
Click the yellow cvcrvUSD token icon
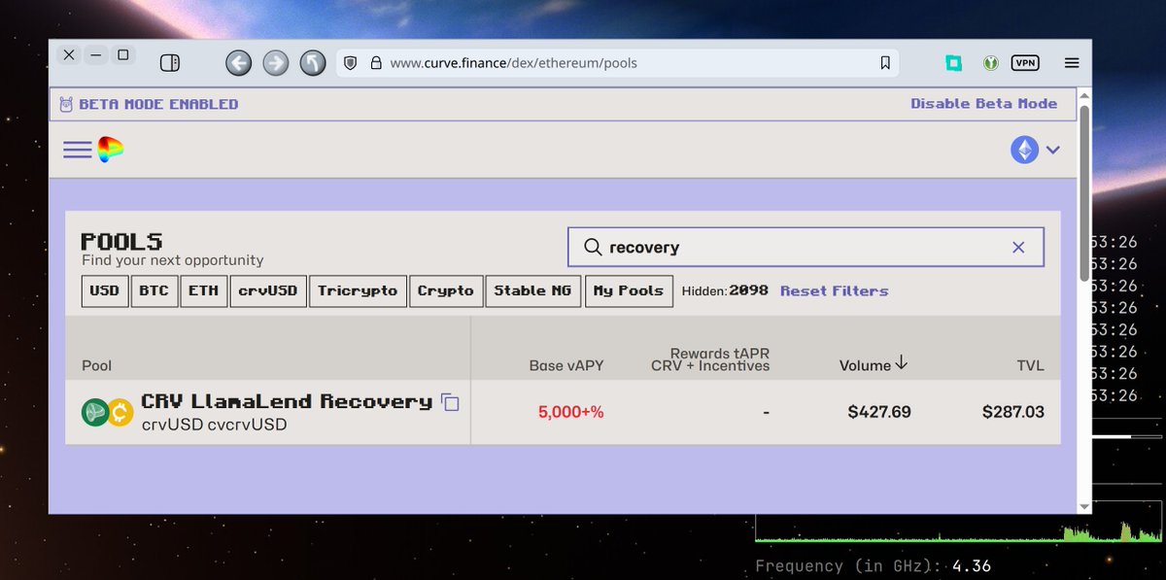(120, 412)
